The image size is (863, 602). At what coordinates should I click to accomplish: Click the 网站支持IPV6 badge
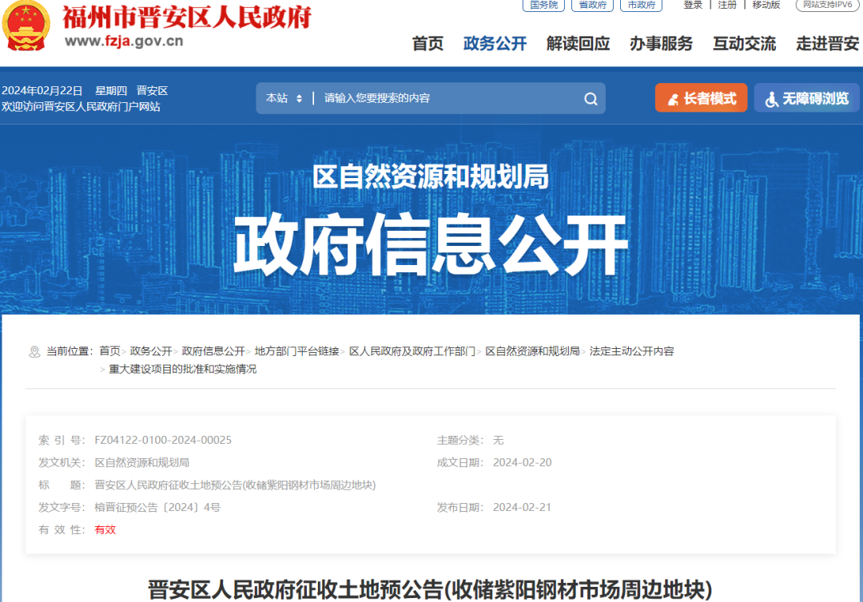pyautogui.click(x=826, y=6)
